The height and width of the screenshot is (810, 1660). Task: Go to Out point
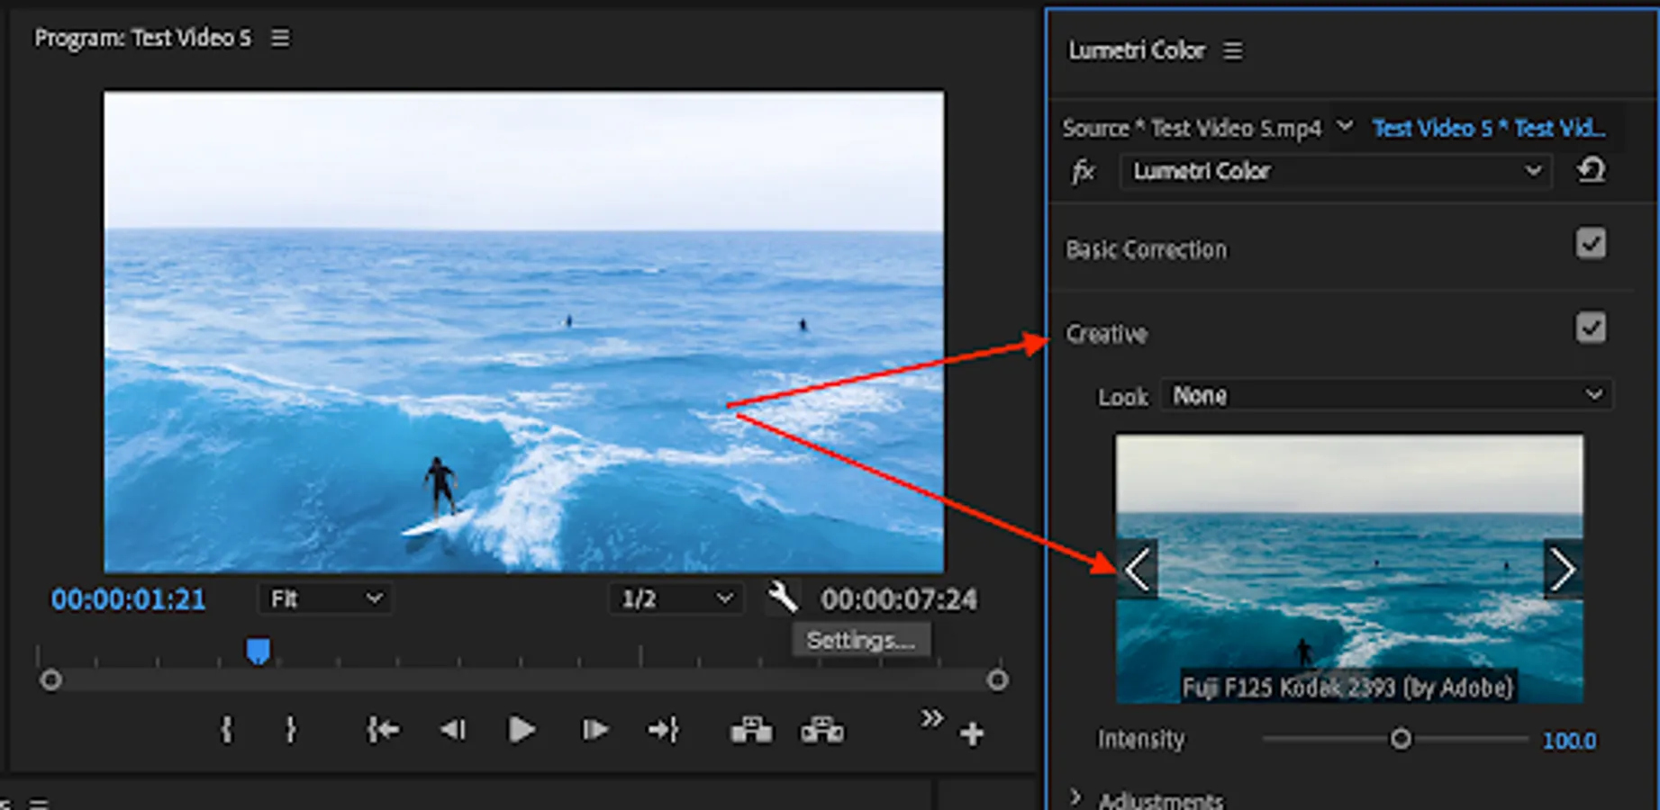point(663,730)
